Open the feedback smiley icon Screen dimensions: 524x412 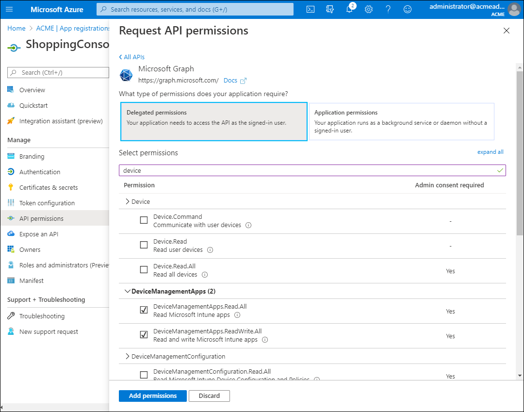tap(408, 9)
